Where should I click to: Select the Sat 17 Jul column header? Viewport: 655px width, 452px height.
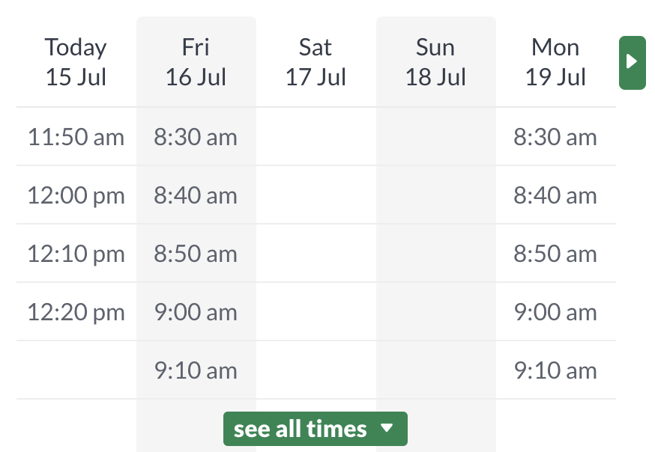click(x=316, y=61)
